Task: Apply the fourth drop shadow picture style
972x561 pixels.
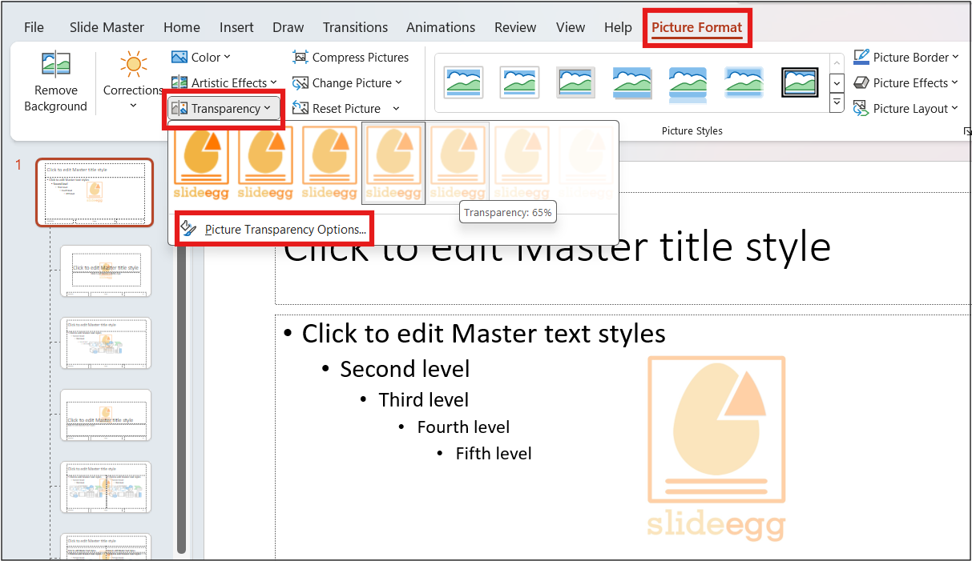Action: [x=632, y=82]
